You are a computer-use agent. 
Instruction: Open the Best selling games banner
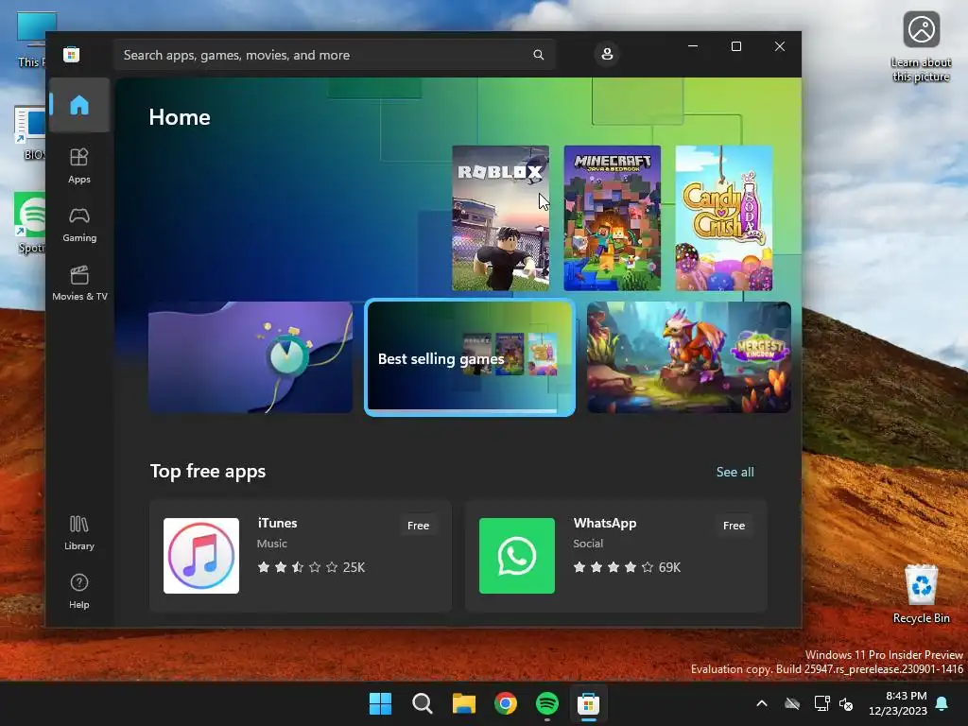470,357
